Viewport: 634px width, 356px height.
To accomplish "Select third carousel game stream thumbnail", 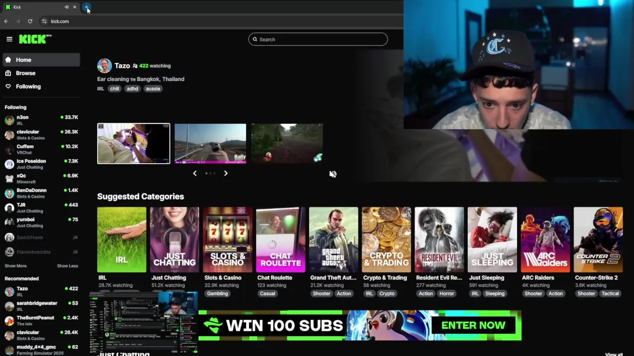I will 287,143.
